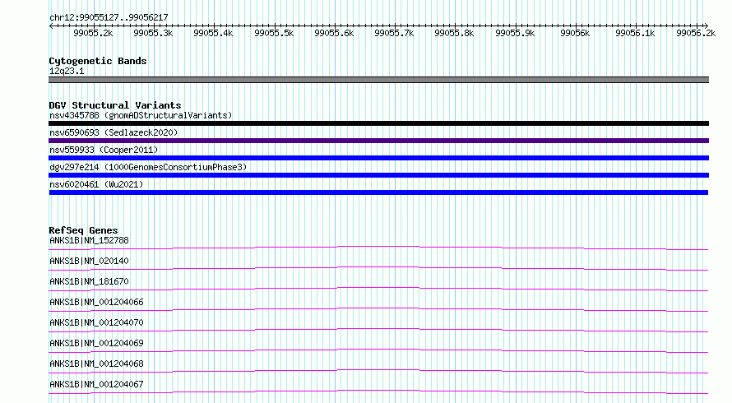Click the nsv6020461 Wu2021 label
Viewport: 732px width, 403px height.
[96, 184]
